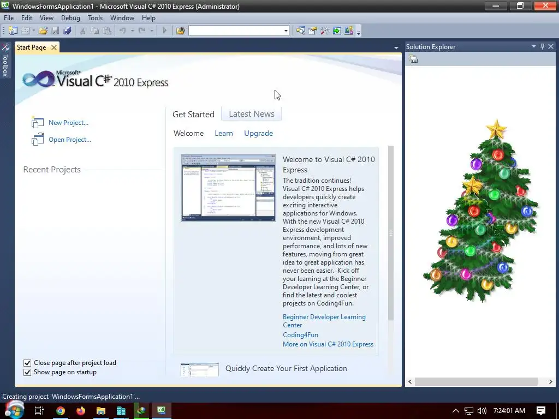Open the Learn section link

pos(223,133)
